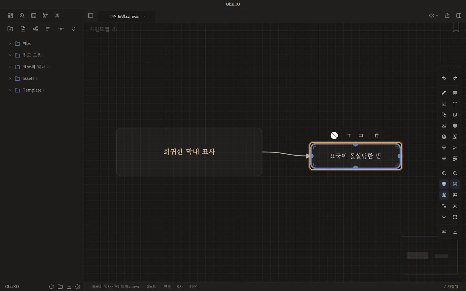
Task: Create a new folder in the file explorer
Action: 10,29
